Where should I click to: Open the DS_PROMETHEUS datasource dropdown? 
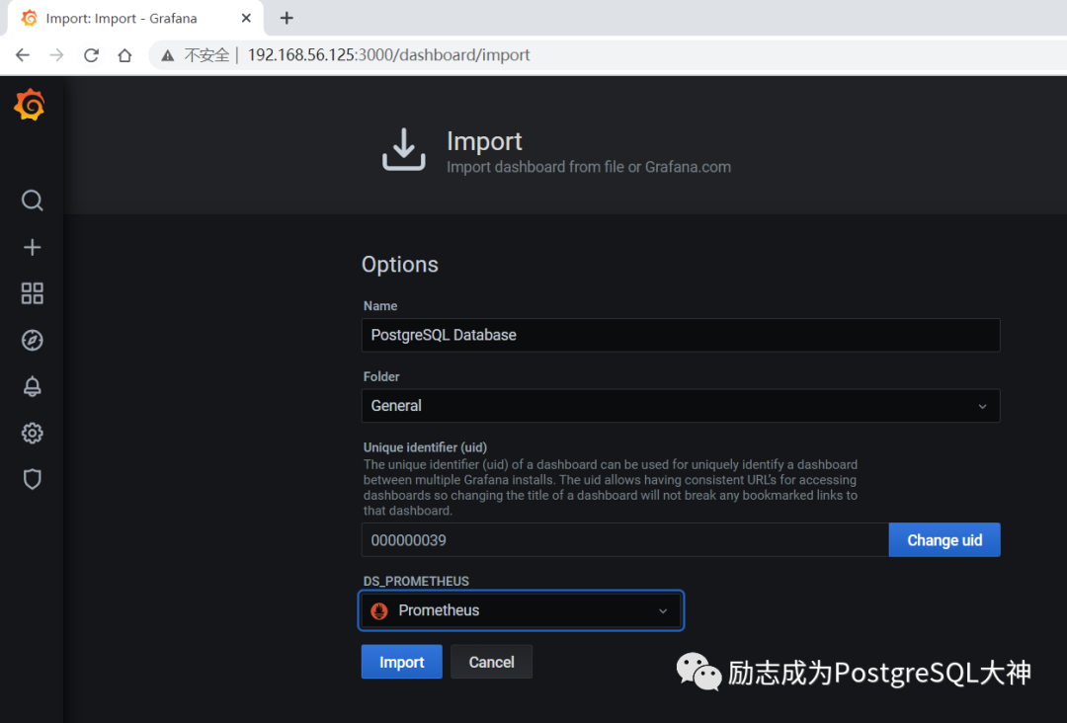pyautogui.click(x=521, y=610)
